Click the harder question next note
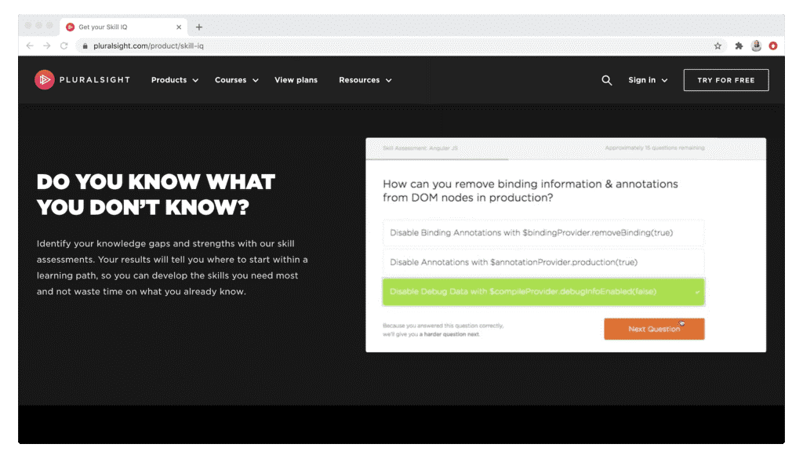Viewport: 803px width, 466px height. point(443,329)
